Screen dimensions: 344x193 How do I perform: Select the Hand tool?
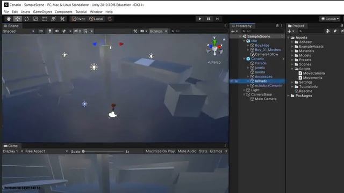pos(9,19)
